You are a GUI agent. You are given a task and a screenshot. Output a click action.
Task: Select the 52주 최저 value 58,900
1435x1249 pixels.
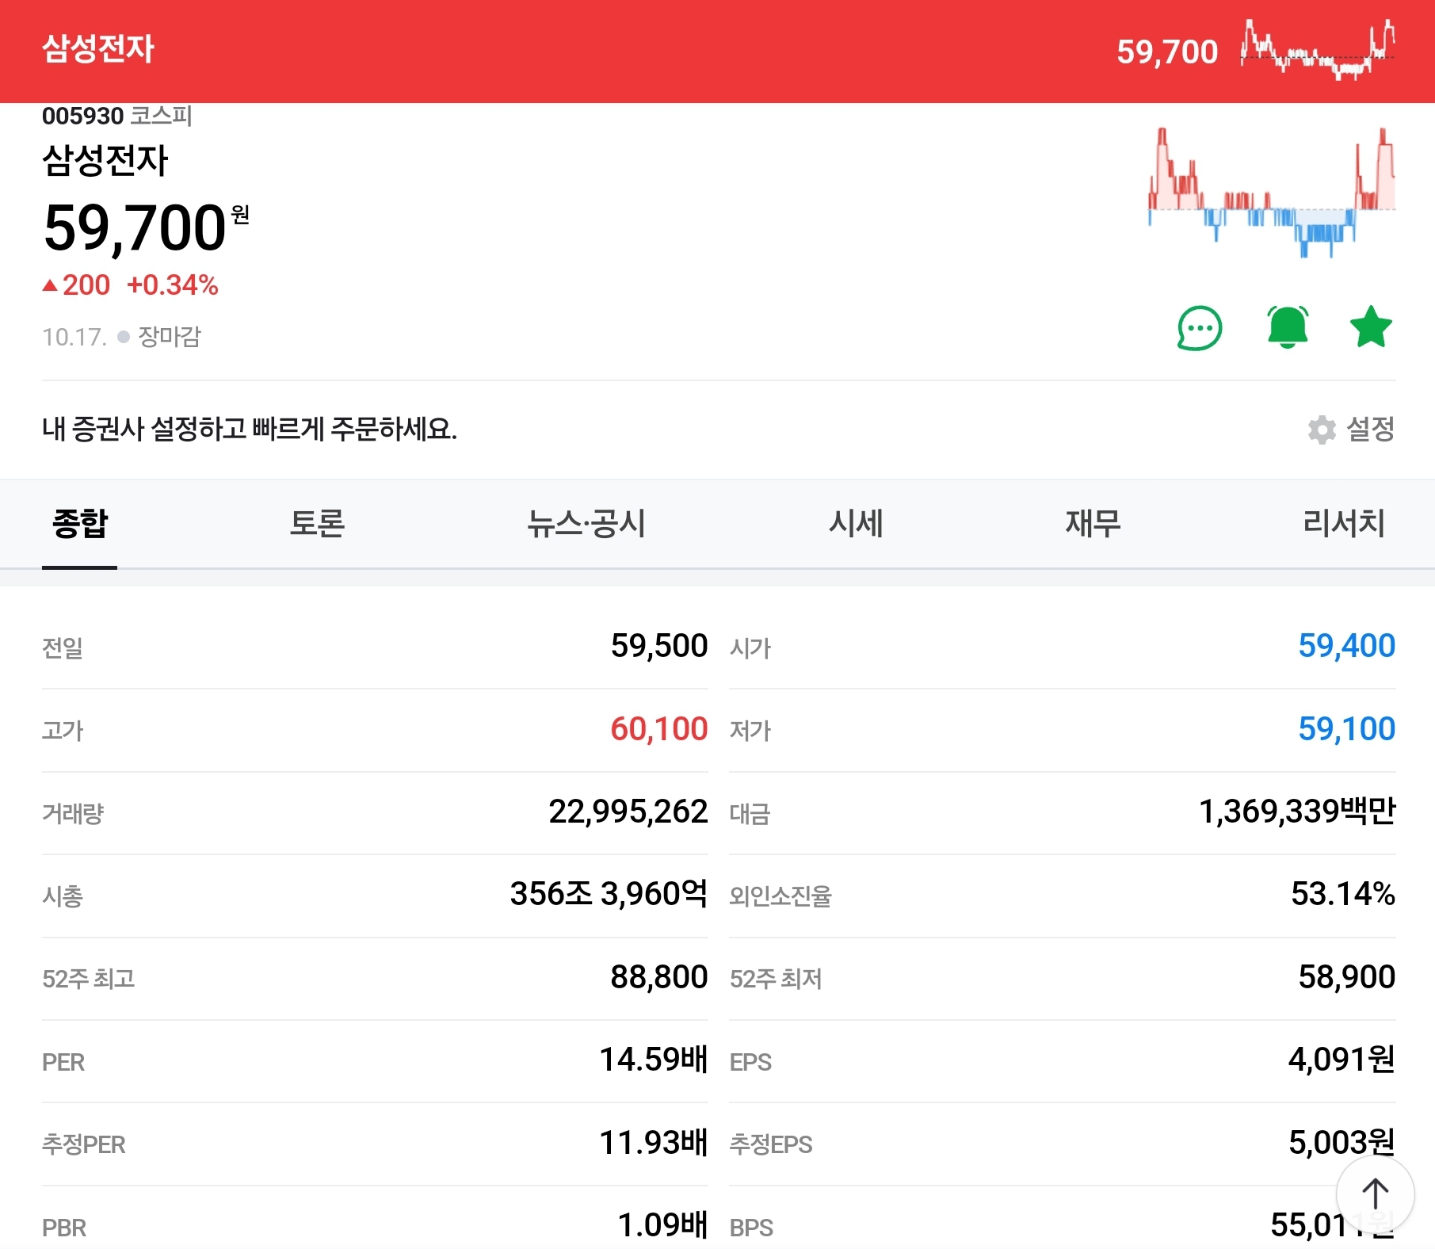click(x=1346, y=977)
